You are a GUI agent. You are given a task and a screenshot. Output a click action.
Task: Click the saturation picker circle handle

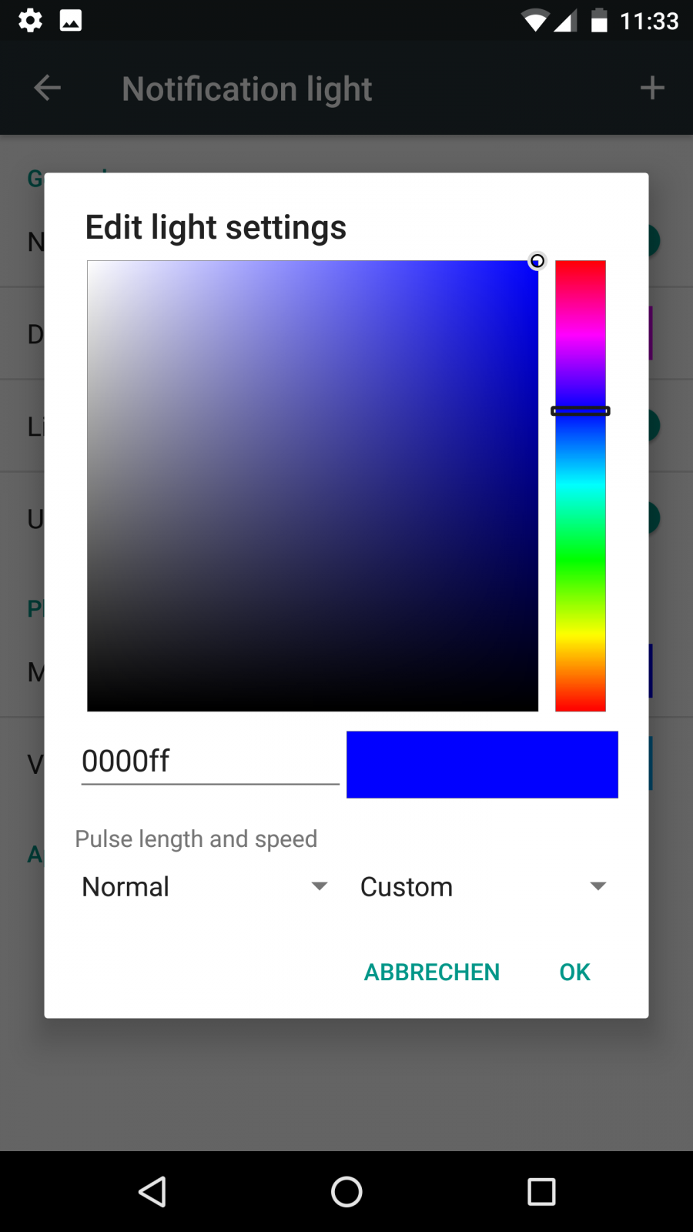(x=537, y=261)
